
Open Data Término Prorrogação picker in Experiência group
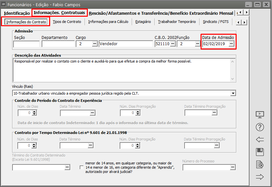coord(214,113)
